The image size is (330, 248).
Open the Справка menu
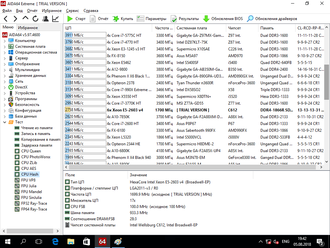(x=91, y=11)
